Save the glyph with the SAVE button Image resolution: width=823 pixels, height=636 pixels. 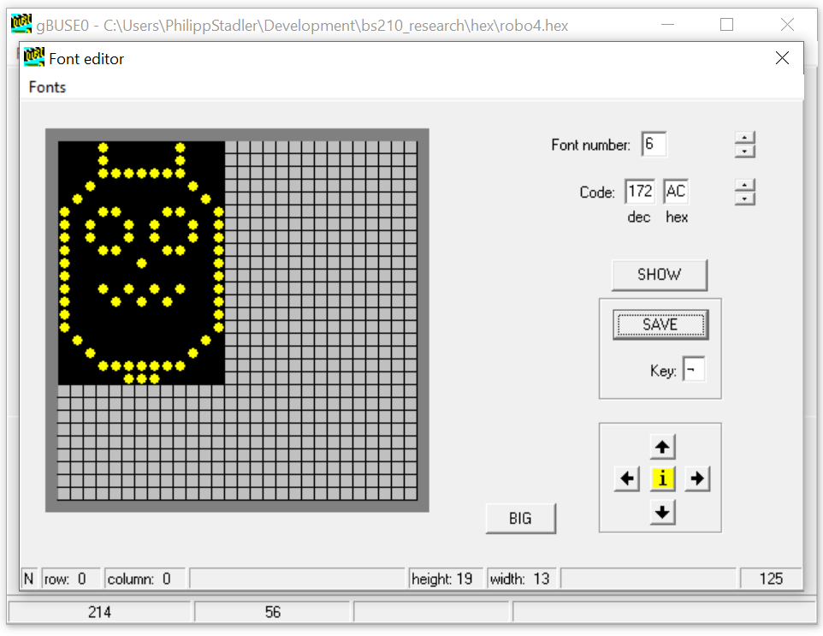pyautogui.click(x=660, y=324)
